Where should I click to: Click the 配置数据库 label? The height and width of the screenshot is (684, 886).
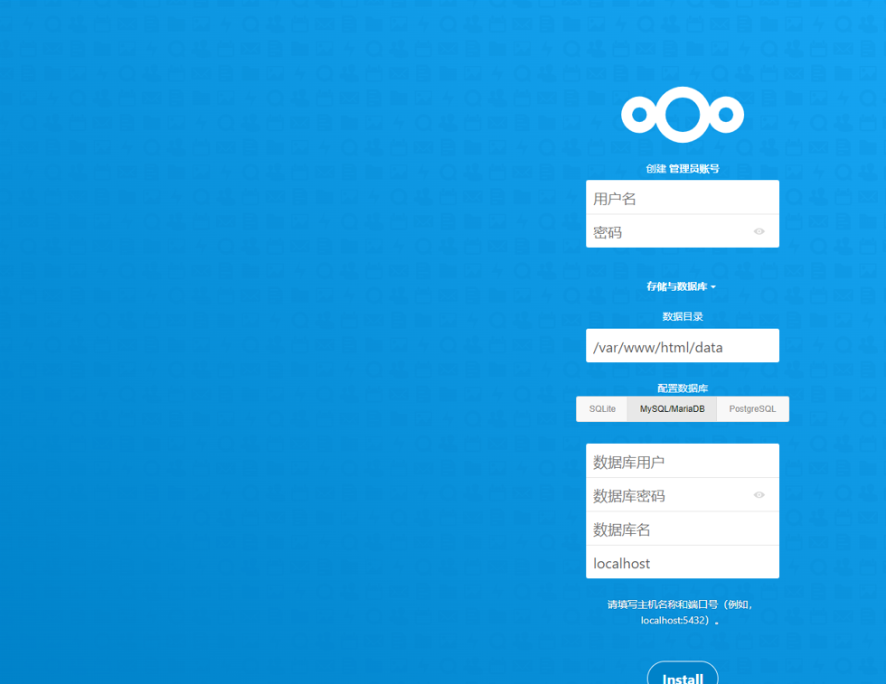[682, 388]
